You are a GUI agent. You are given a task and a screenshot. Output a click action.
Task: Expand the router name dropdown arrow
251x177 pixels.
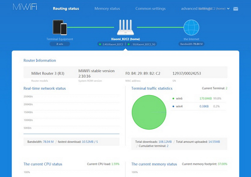click(x=228, y=9)
